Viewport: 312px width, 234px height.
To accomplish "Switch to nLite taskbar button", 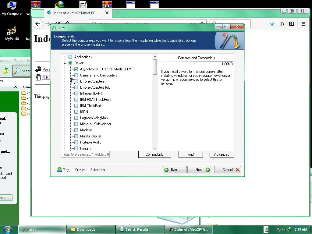I will point(42,230).
